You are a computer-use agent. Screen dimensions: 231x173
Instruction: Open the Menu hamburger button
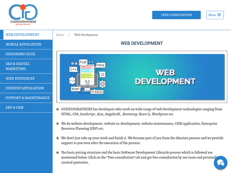215,15
